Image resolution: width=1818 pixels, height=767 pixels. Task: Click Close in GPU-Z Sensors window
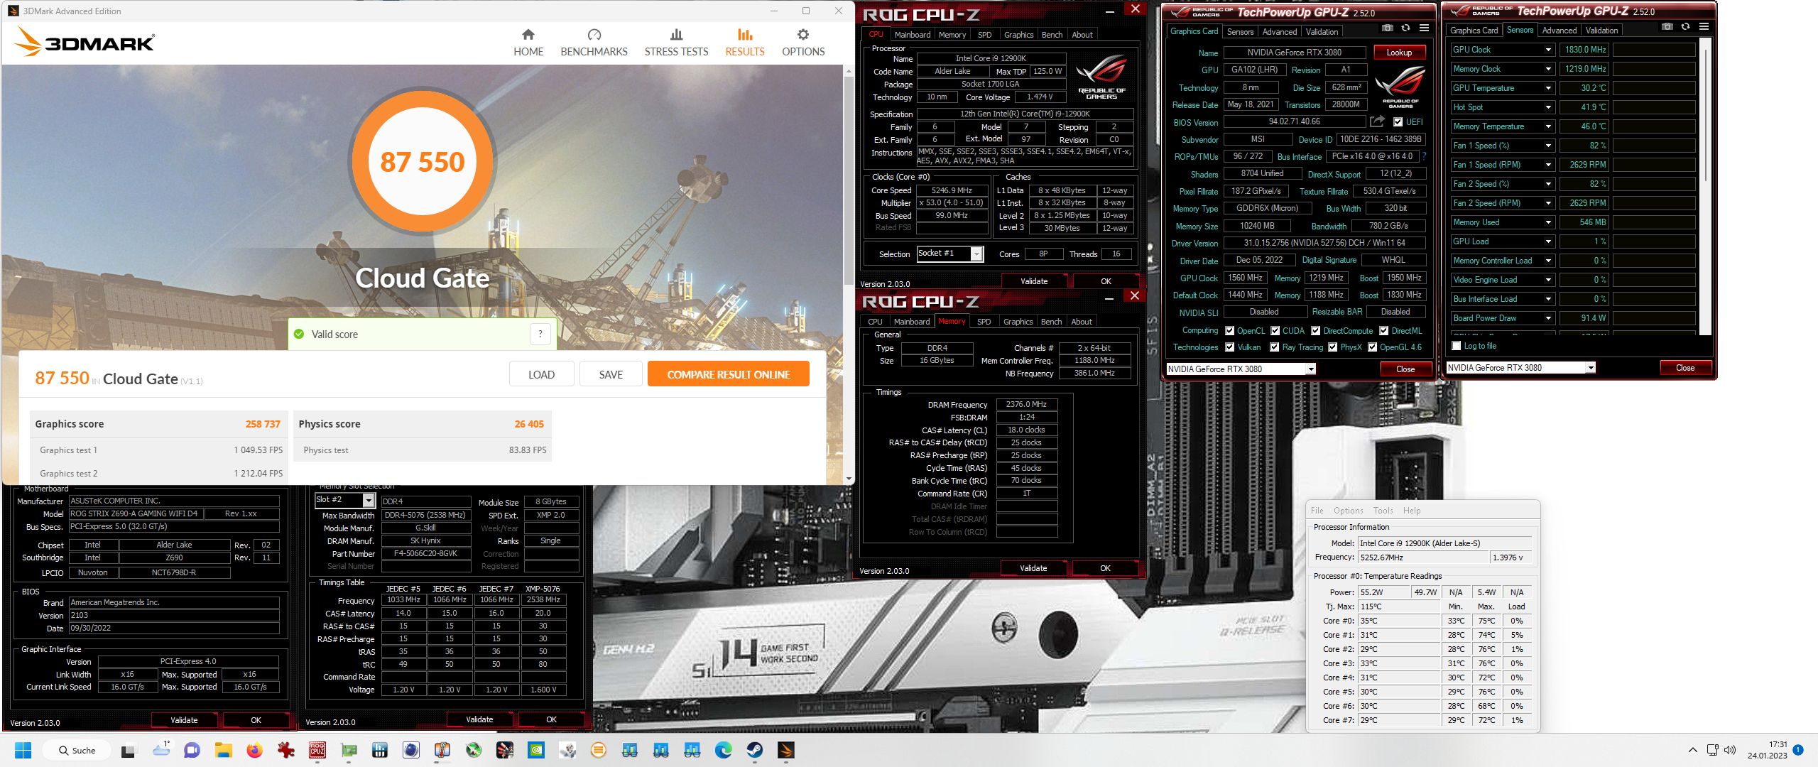click(1684, 368)
